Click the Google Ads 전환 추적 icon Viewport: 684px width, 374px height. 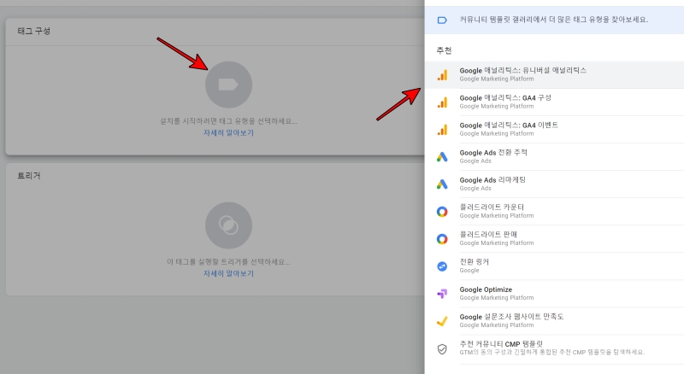click(442, 157)
